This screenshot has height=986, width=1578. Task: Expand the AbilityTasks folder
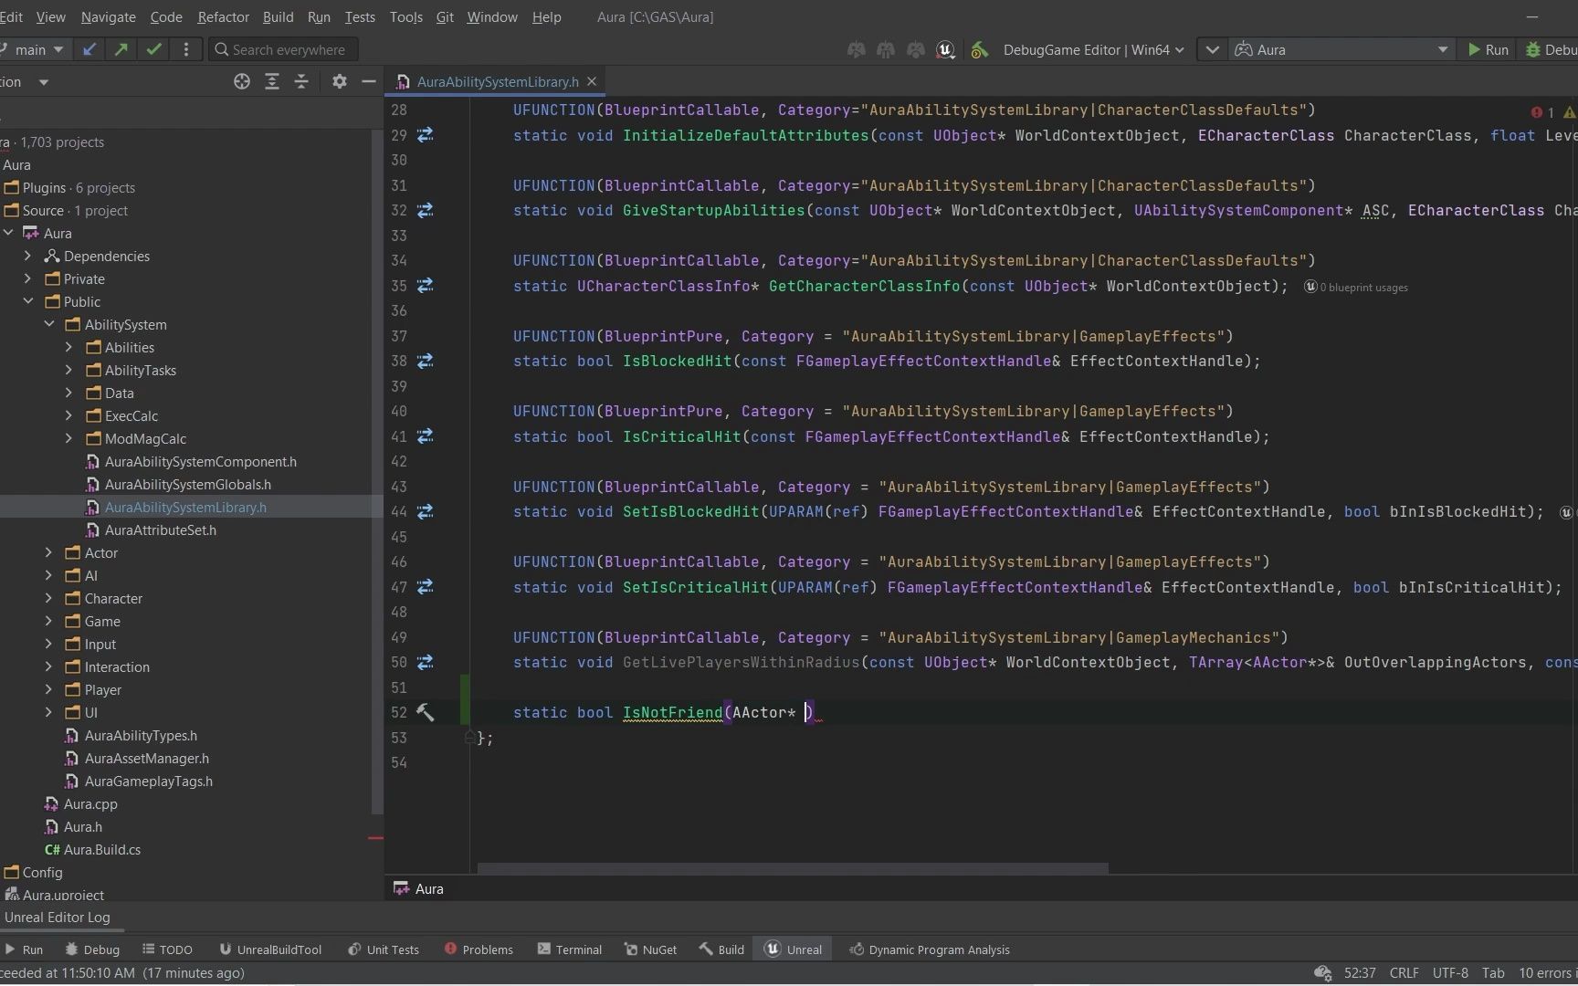point(68,371)
